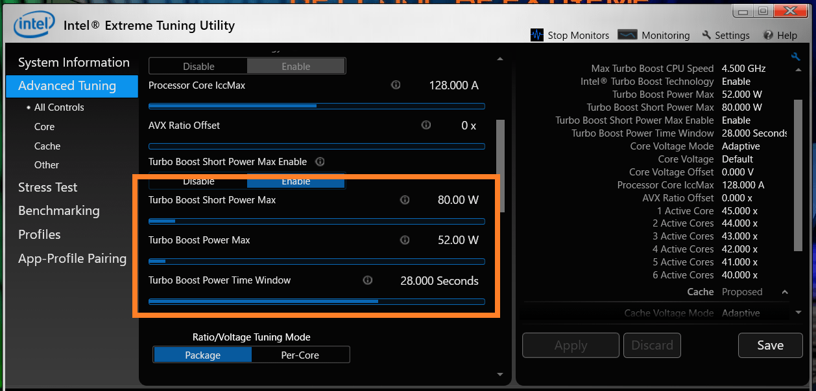816x391 pixels.
Task: Click the 28.000 Seconds value field
Action: tap(440, 280)
